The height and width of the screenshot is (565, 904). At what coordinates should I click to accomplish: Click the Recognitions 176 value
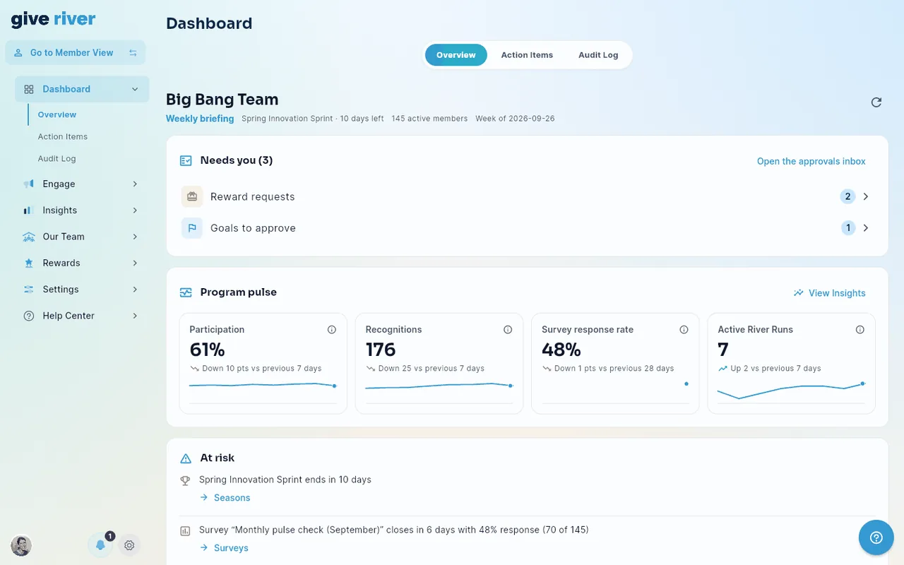(x=381, y=350)
